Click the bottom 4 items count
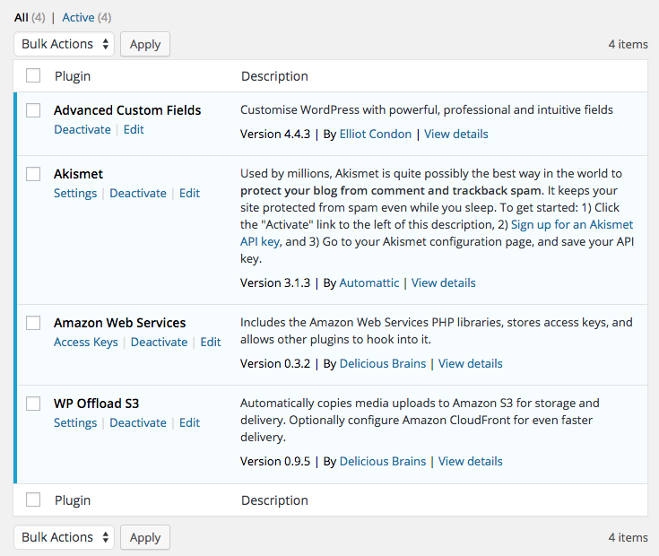 click(628, 537)
